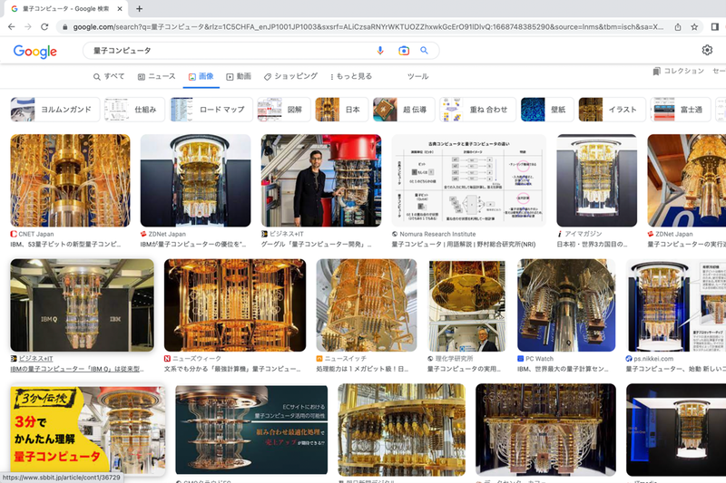Open ニューズウィーク golden chandelier image
Screen dimensions: 726x483
pos(235,305)
